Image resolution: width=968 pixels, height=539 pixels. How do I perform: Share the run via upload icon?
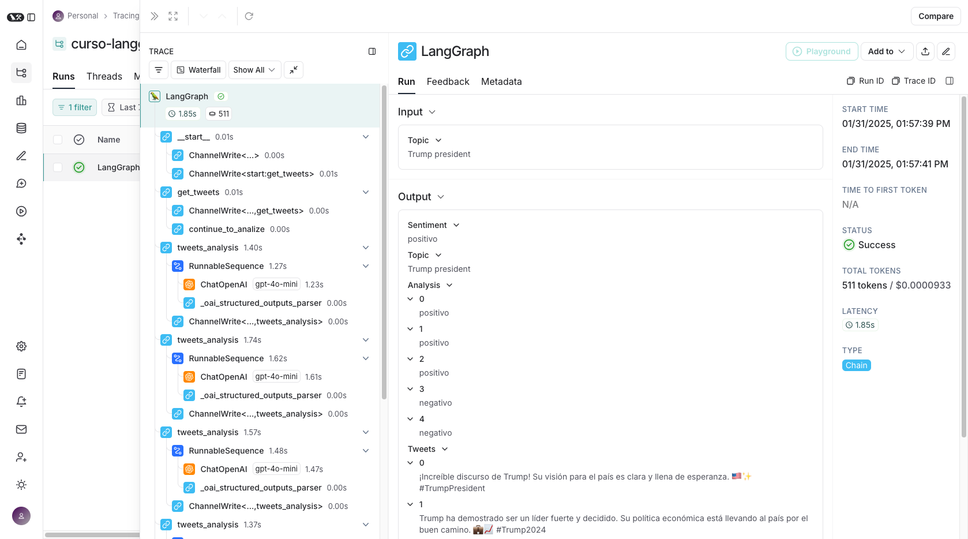point(925,51)
